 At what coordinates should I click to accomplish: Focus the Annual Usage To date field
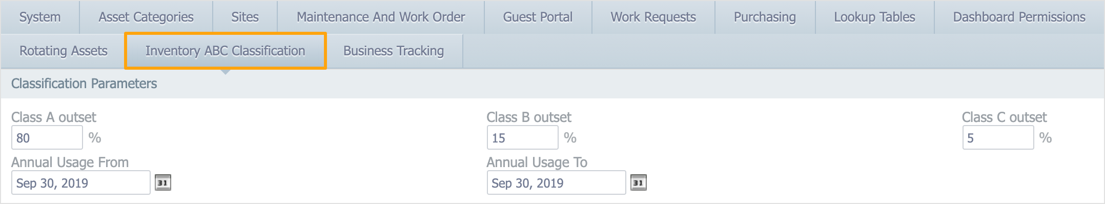[556, 182]
